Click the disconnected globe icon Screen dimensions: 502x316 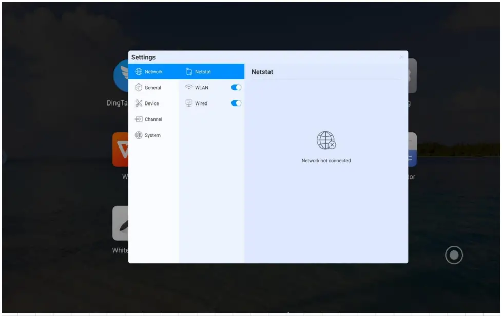(326, 140)
